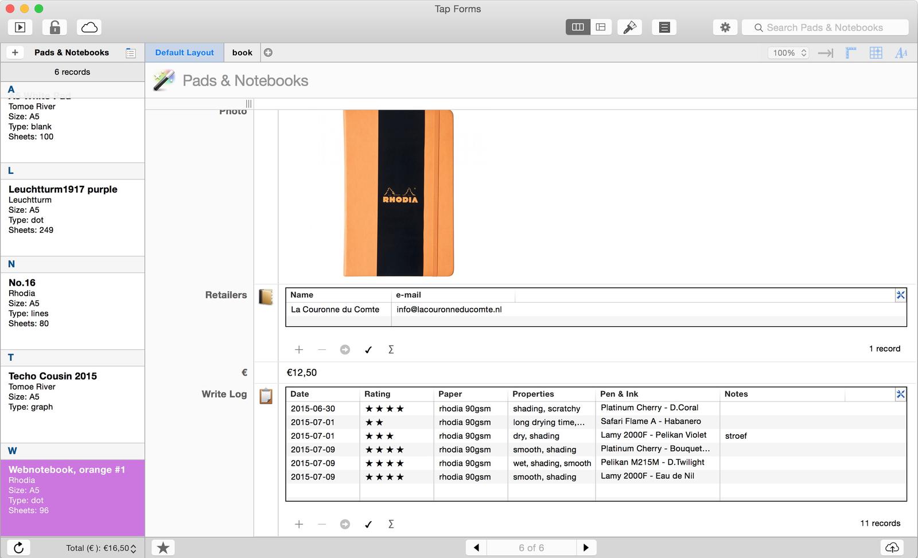Viewport: 918px width, 558px height.
Task: Go to linked retailer record arrow
Action: coord(345,349)
